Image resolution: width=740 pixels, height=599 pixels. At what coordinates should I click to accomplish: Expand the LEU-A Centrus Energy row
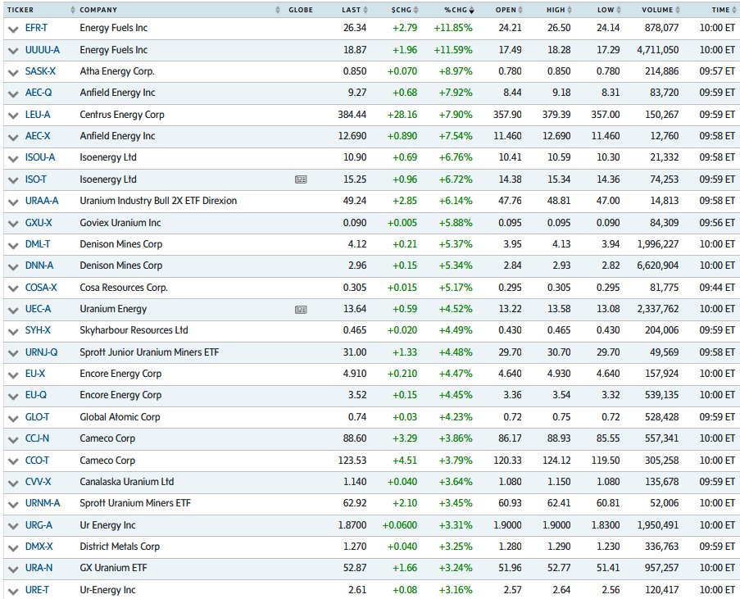click(12, 115)
